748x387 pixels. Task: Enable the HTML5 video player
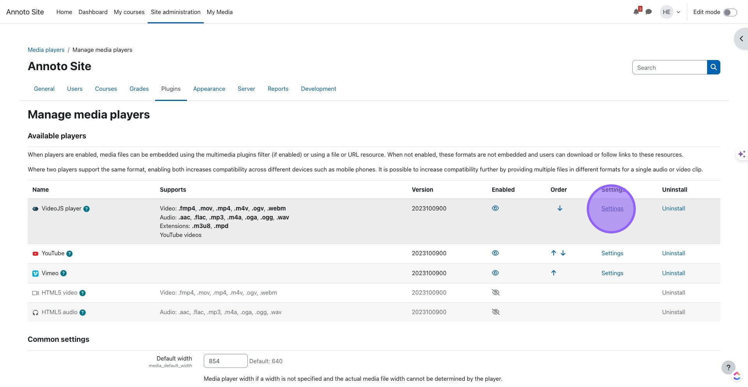[x=495, y=293]
